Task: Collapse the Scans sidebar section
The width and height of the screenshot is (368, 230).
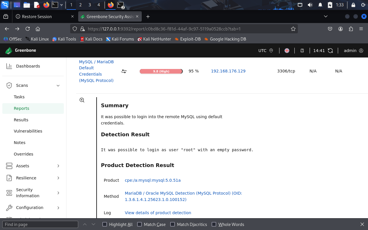Action: point(58,85)
